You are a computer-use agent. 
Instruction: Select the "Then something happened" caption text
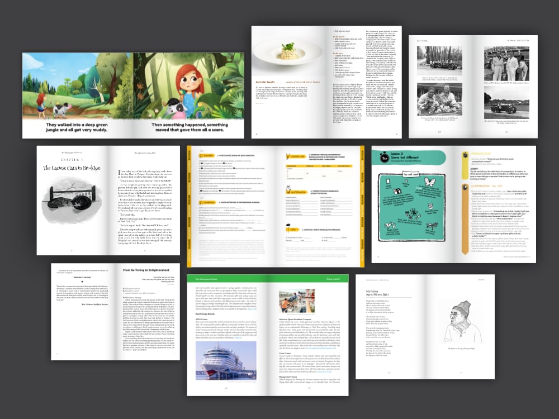(190, 127)
